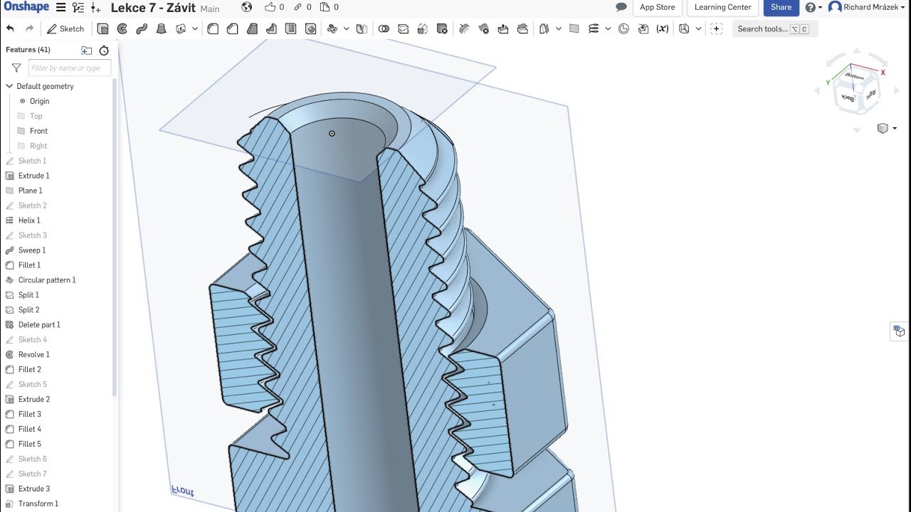This screenshot has width=911, height=512.
Task: Click the globe public document icon
Action: coord(247,7)
